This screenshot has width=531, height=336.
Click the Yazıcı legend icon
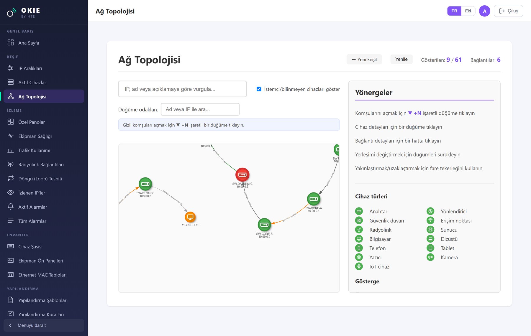pyautogui.click(x=359, y=257)
